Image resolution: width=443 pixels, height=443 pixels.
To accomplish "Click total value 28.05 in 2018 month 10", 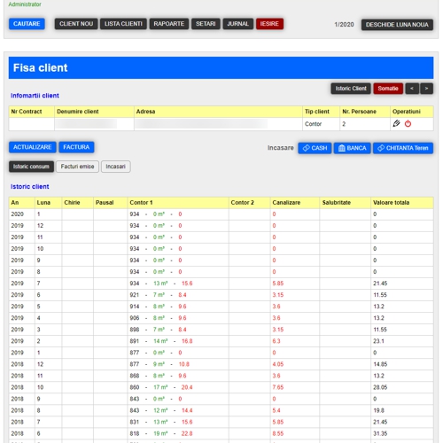I will point(380,387).
